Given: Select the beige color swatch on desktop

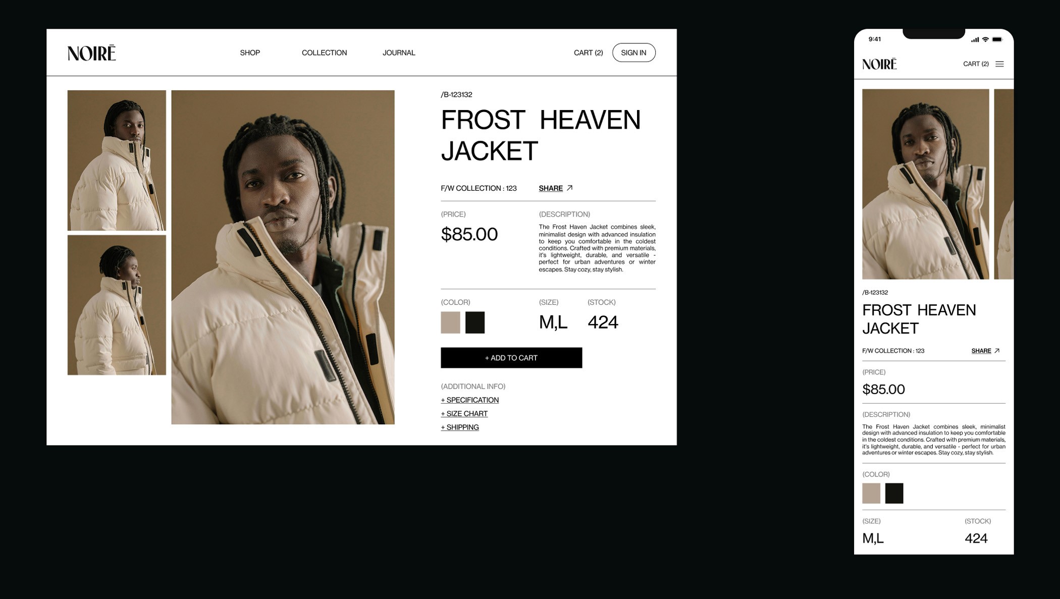Looking at the screenshot, I should pos(450,322).
